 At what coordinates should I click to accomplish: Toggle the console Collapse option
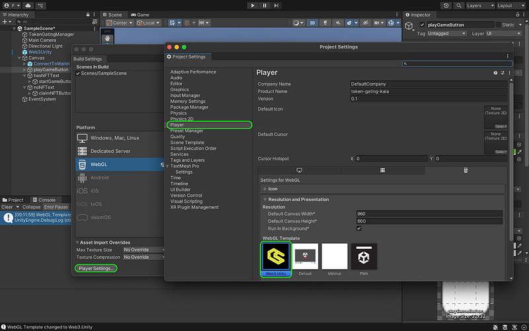point(31,207)
